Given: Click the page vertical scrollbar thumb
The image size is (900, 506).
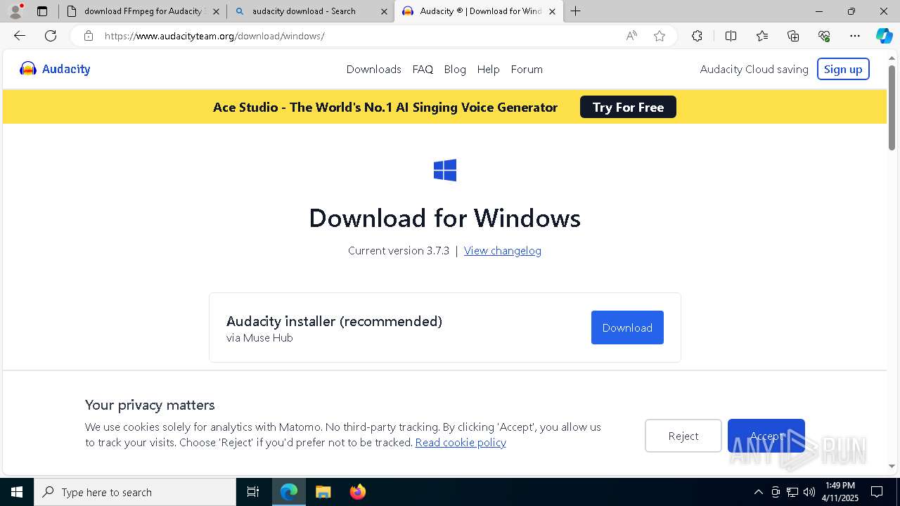Looking at the screenshot, I should 892,108.
